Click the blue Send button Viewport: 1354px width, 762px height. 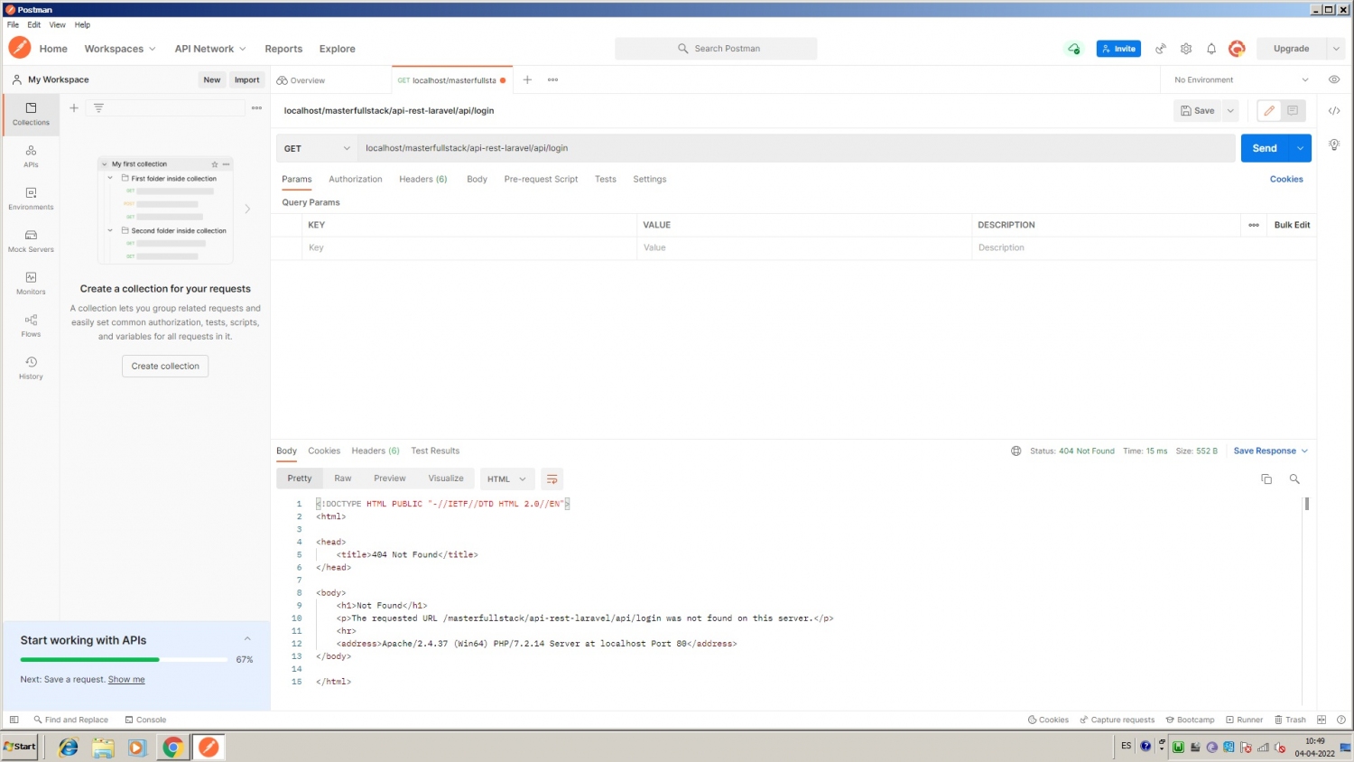[x=1265, y=148]
